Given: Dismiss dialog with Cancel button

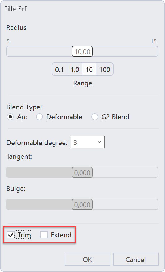Looking at the screenshot, I should 136,259.
